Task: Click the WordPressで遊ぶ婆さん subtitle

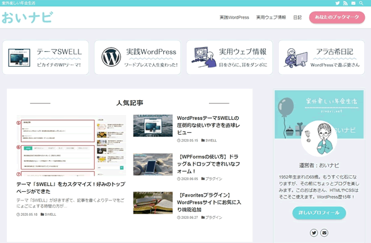Action: tap(335, 65)
